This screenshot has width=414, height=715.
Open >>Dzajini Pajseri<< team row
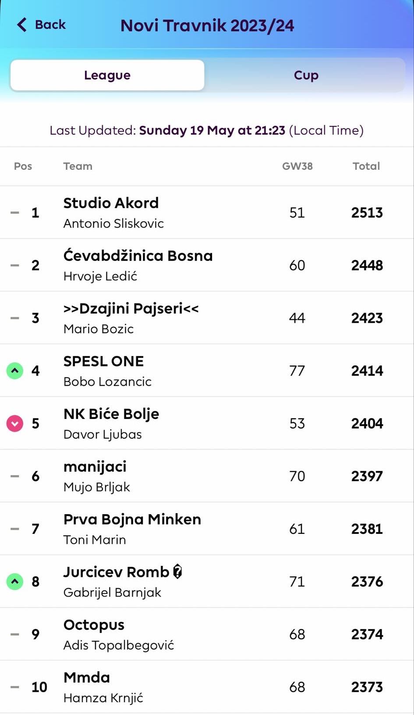pos(207,318)
